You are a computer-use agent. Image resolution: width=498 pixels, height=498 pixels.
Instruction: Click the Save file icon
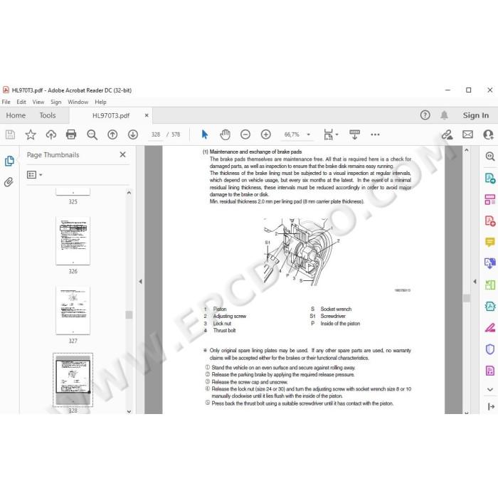click(x=10, y=134)
